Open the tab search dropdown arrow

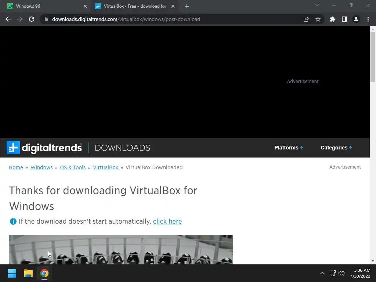point(317,5)
